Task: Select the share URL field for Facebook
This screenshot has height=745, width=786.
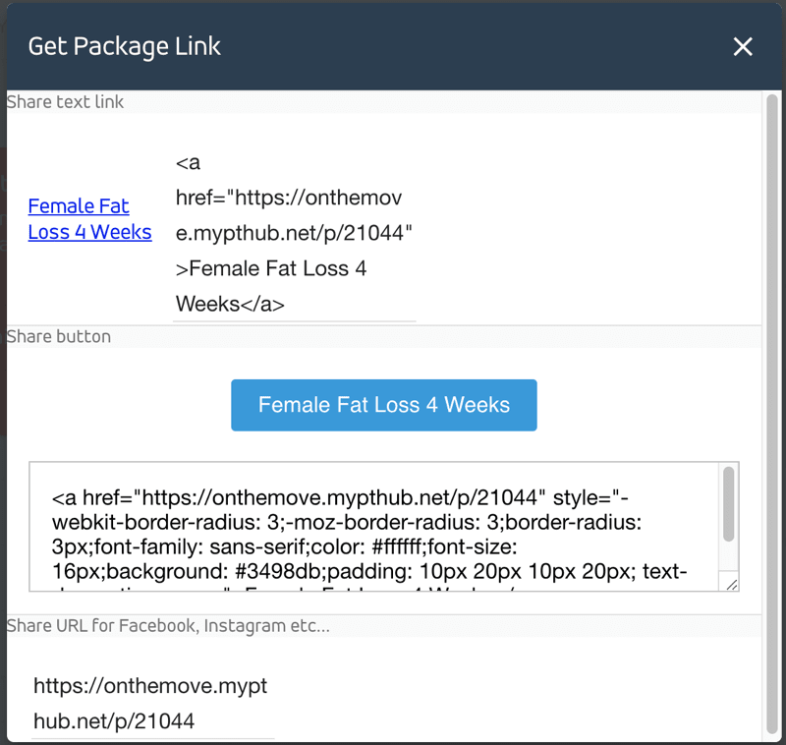Action: [x=153, y=704]
